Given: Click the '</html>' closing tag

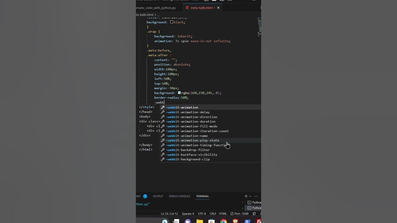Looking at the screenshot, I should [146, 150].
